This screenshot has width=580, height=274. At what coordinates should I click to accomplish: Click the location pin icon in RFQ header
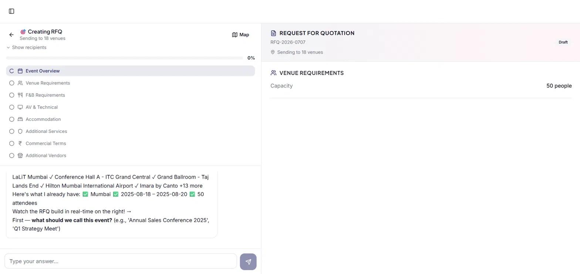pyautogui.click(x=273, y=52)
